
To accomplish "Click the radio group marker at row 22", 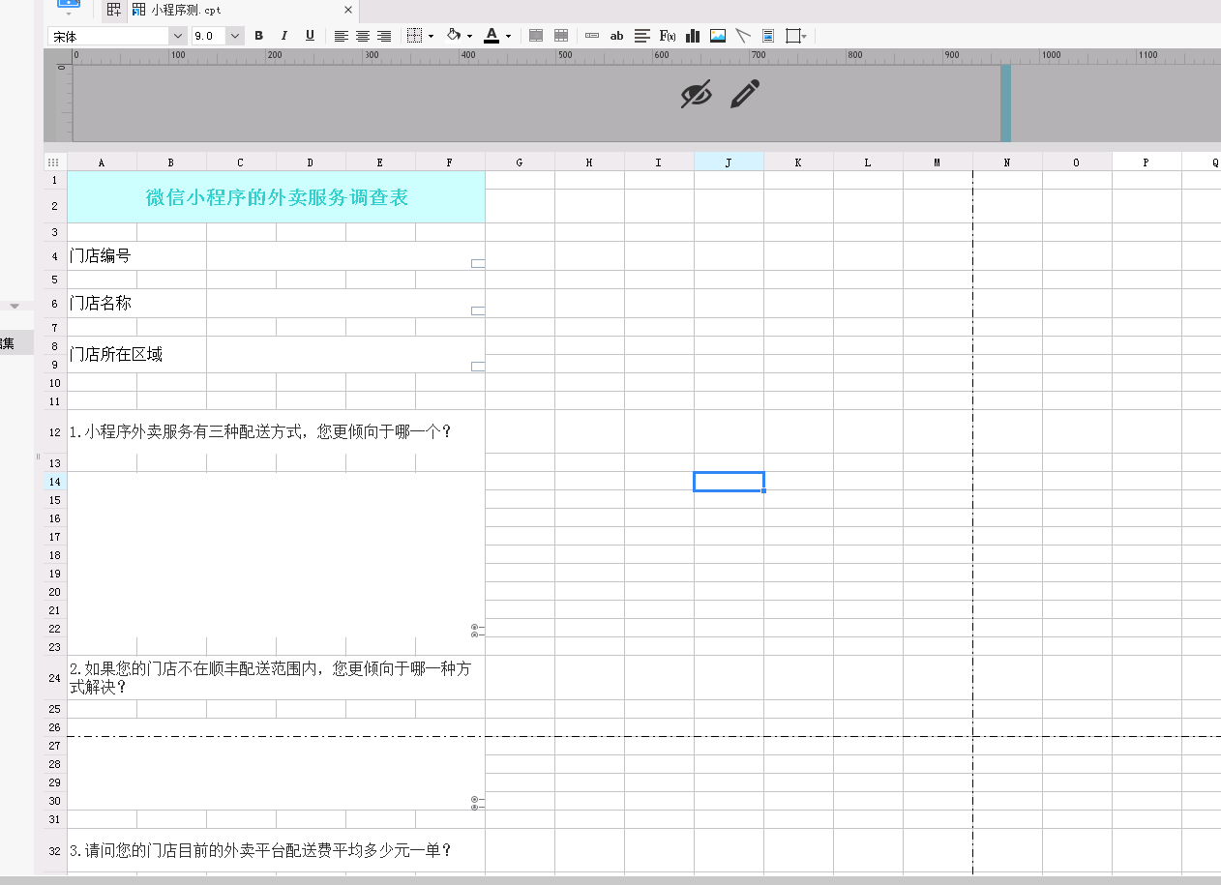I will pos(477,631).
